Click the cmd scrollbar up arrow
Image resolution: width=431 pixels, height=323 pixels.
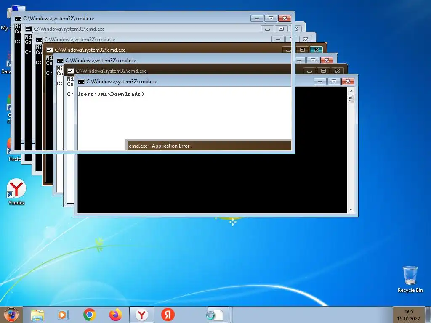pos(351,91)
